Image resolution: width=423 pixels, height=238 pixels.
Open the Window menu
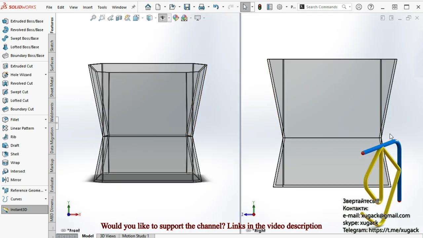pos(119,7)
